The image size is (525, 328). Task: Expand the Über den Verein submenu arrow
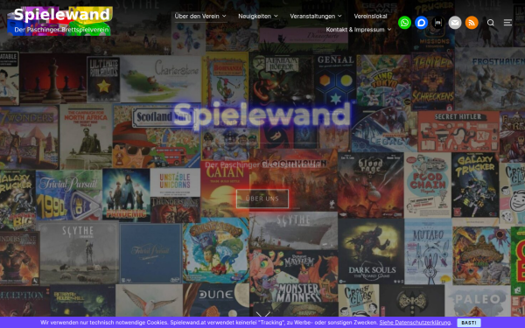tap(224, 16)
